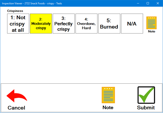
Task: Click Note caption beside the N/A option
Action: (152, 32)
